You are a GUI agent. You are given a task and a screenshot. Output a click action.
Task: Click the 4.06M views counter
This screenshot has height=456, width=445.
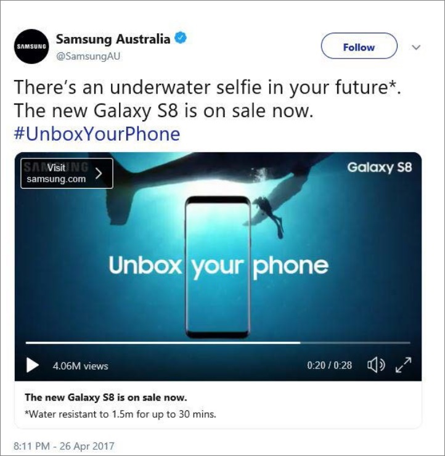[x=80, y=366]
